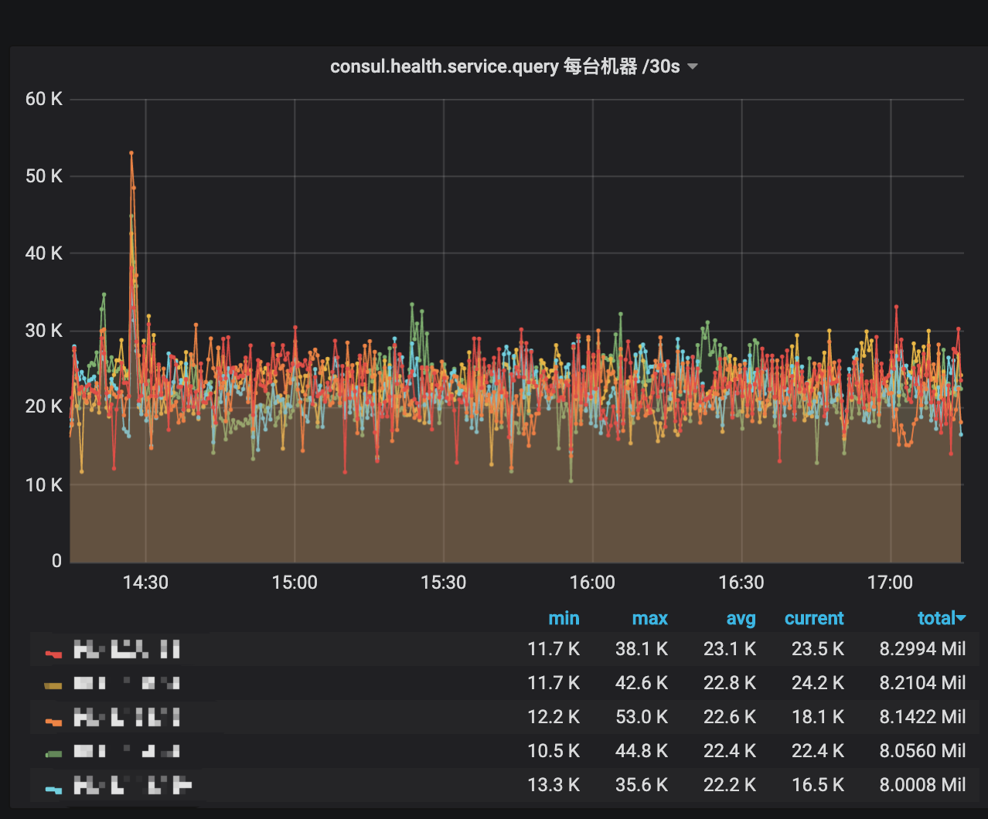Sort the legend by current column

[814, 618]
